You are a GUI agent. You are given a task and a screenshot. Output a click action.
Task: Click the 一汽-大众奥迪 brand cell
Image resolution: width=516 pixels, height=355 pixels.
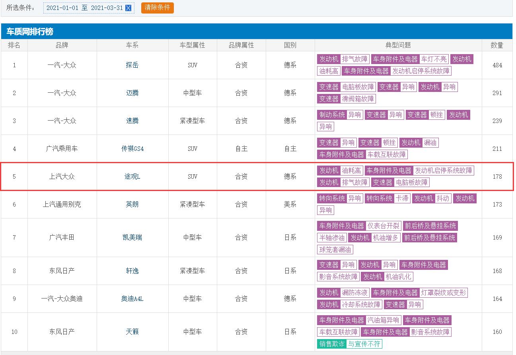pyautogui.click(x=62, y=299)
